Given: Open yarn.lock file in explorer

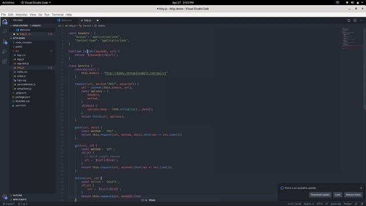Looking at the screenshot, I should [x=21, y=105].
